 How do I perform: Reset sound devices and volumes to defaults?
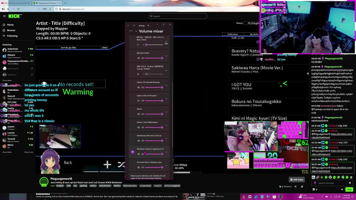148,177
